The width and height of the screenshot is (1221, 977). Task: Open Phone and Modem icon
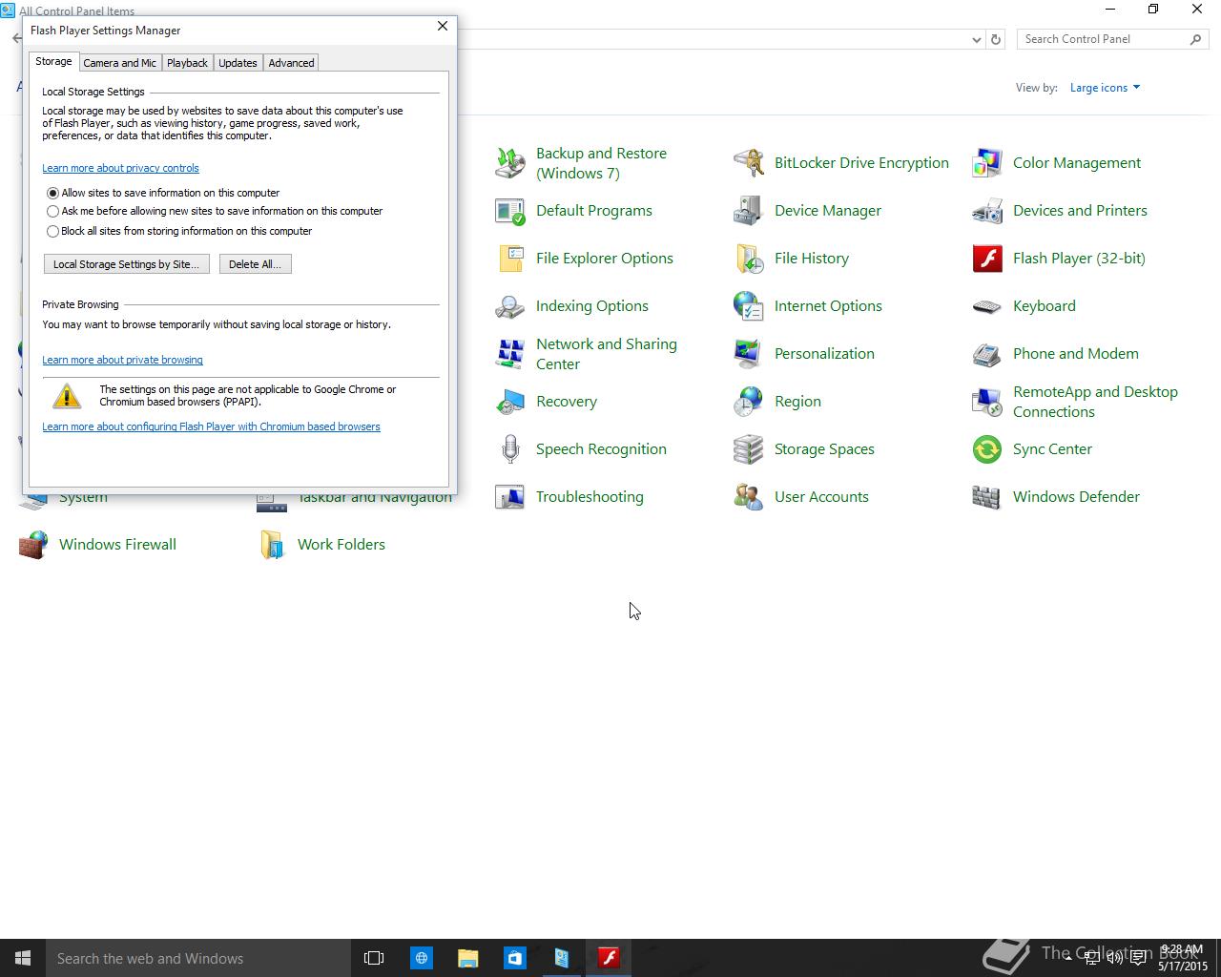(x=987, y=354)
